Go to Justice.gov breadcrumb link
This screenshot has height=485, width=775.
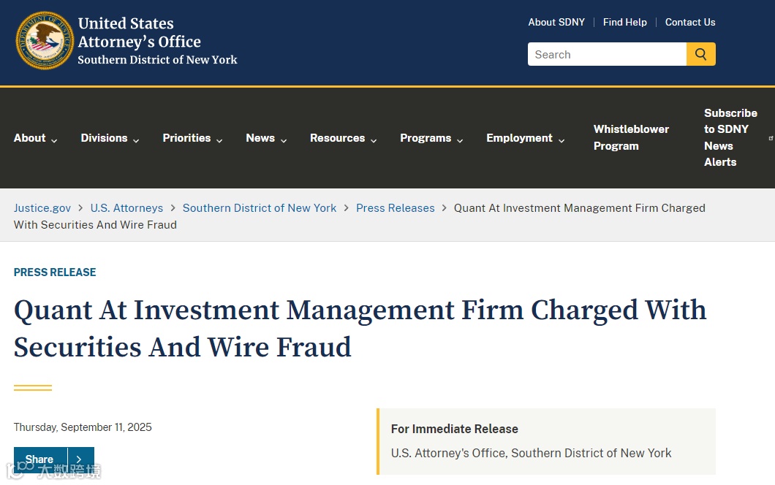tap(42, 208)
